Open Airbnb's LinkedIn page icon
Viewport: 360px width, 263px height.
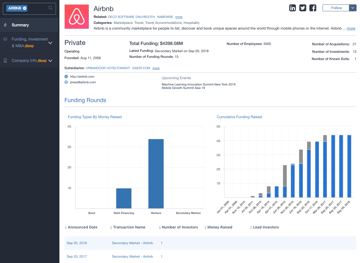[292, 8]
